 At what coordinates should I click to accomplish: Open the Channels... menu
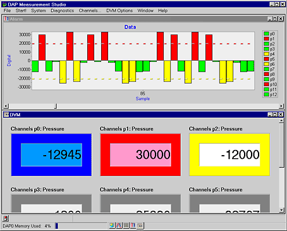(90, 11)
